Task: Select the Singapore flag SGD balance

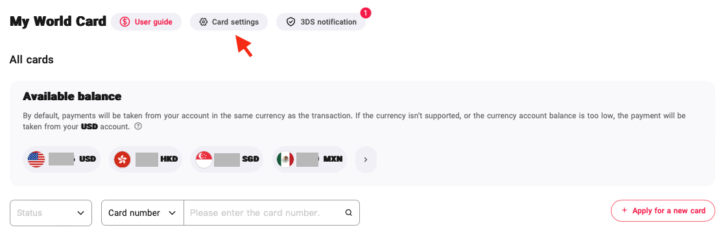Action: pyautogui.click(x=226, y=160)
